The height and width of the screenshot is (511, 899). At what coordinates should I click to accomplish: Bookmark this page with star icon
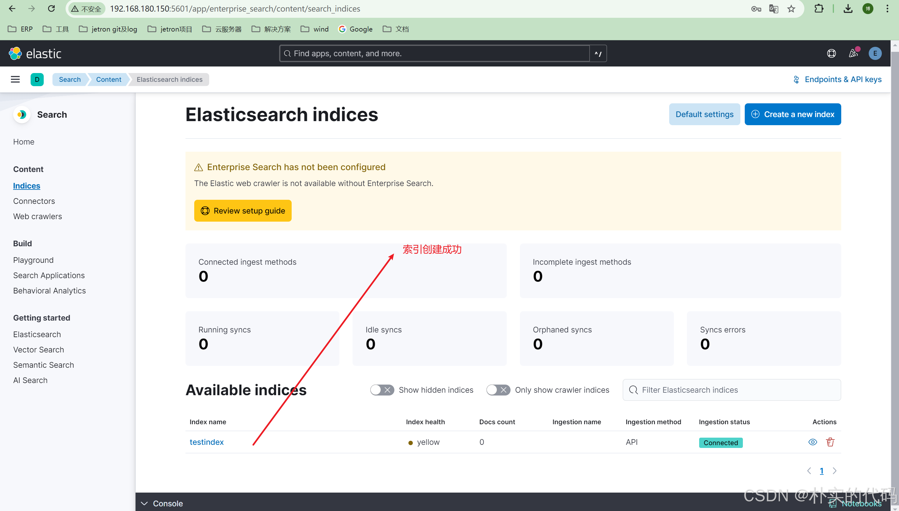791,9
